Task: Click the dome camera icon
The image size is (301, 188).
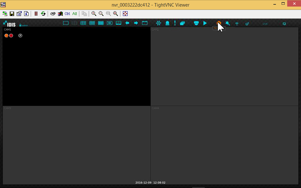Action: point(196,23)
